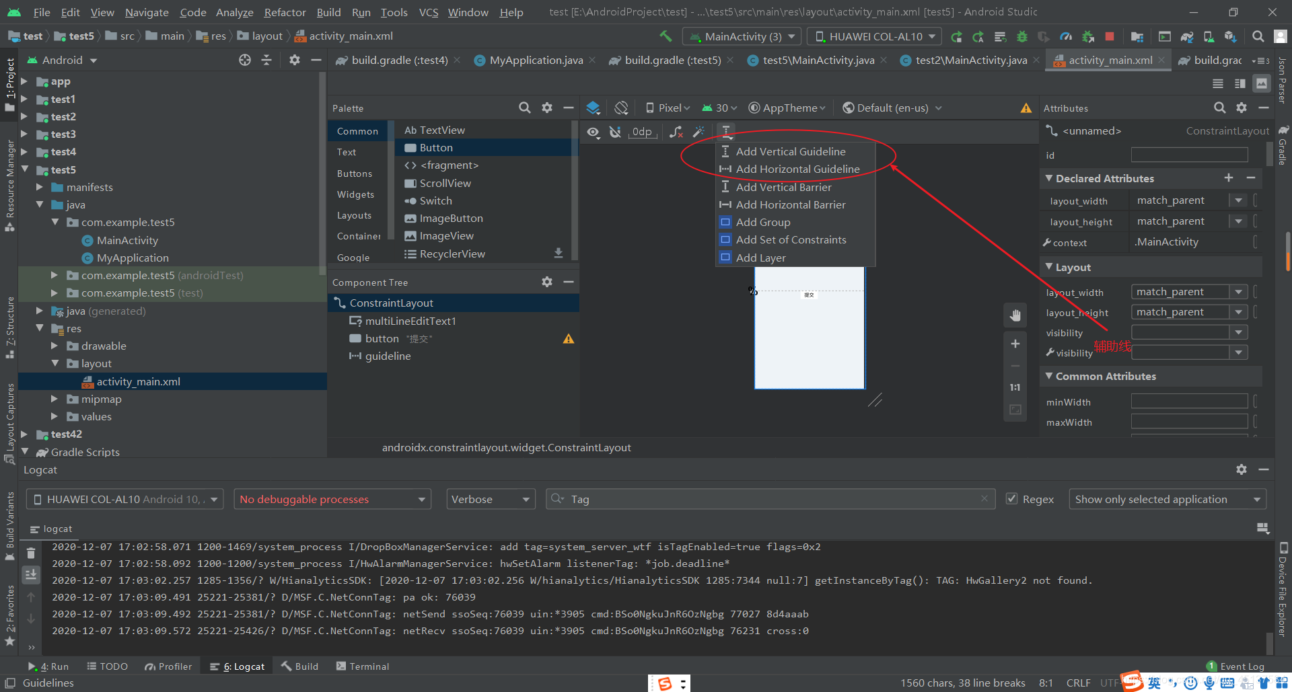Click the layout warning triangle icon

point(1026,108)
